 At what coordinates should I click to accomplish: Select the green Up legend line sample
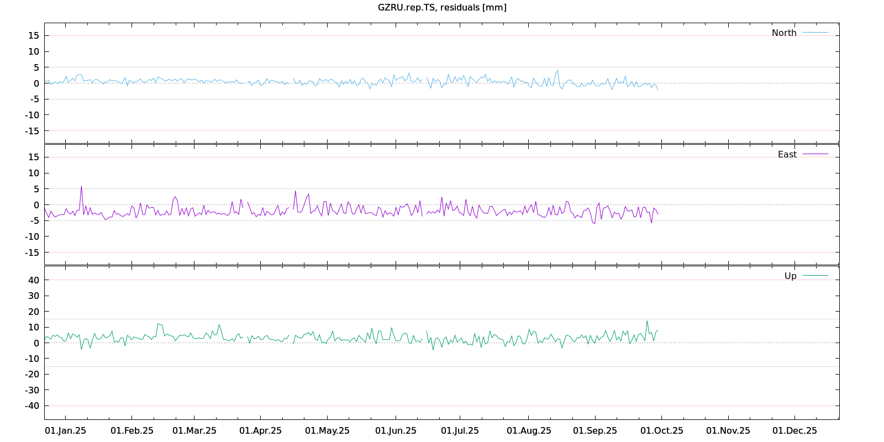815,276
